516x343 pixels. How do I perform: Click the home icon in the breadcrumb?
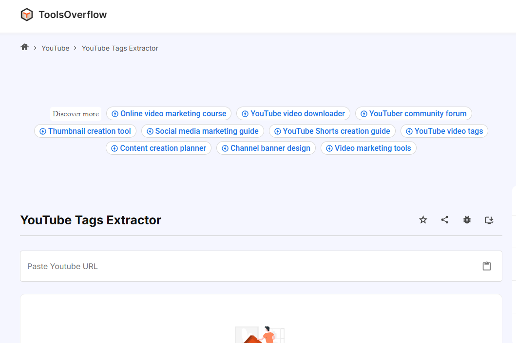tap(24, 47)
